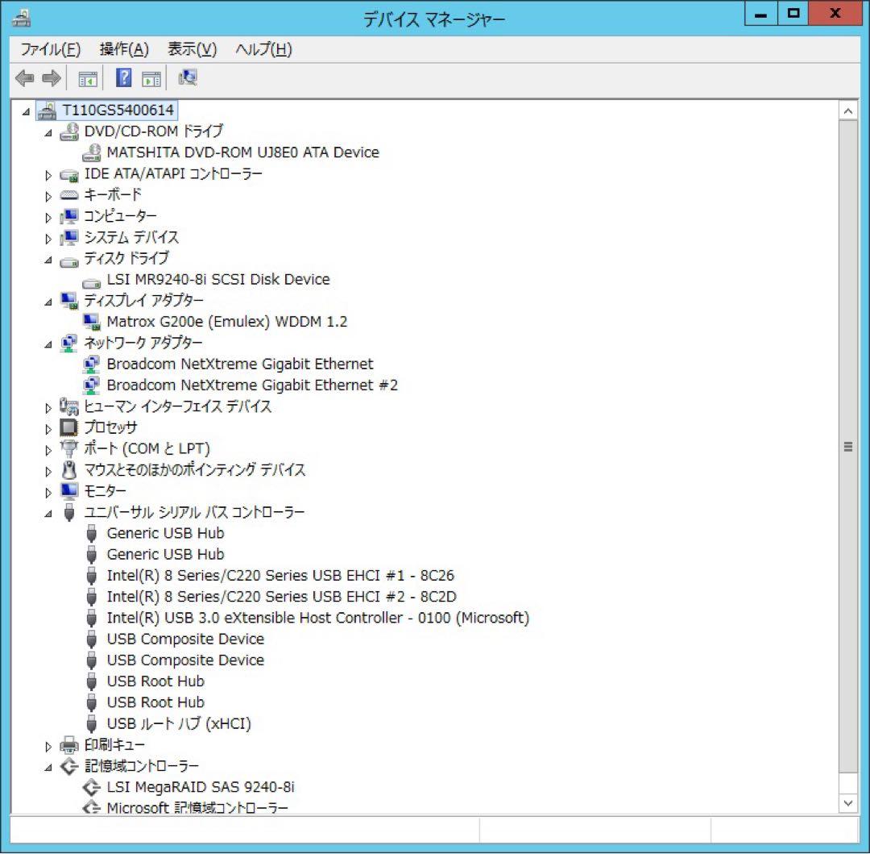Collapse the ネットワーク アダプター node

coord(48,343)
